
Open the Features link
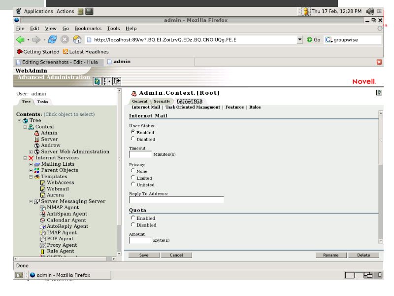[x=234, y=107]
